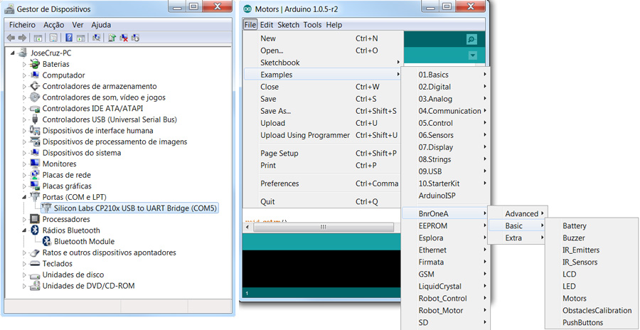Open Arduino Tools menu

313,25
